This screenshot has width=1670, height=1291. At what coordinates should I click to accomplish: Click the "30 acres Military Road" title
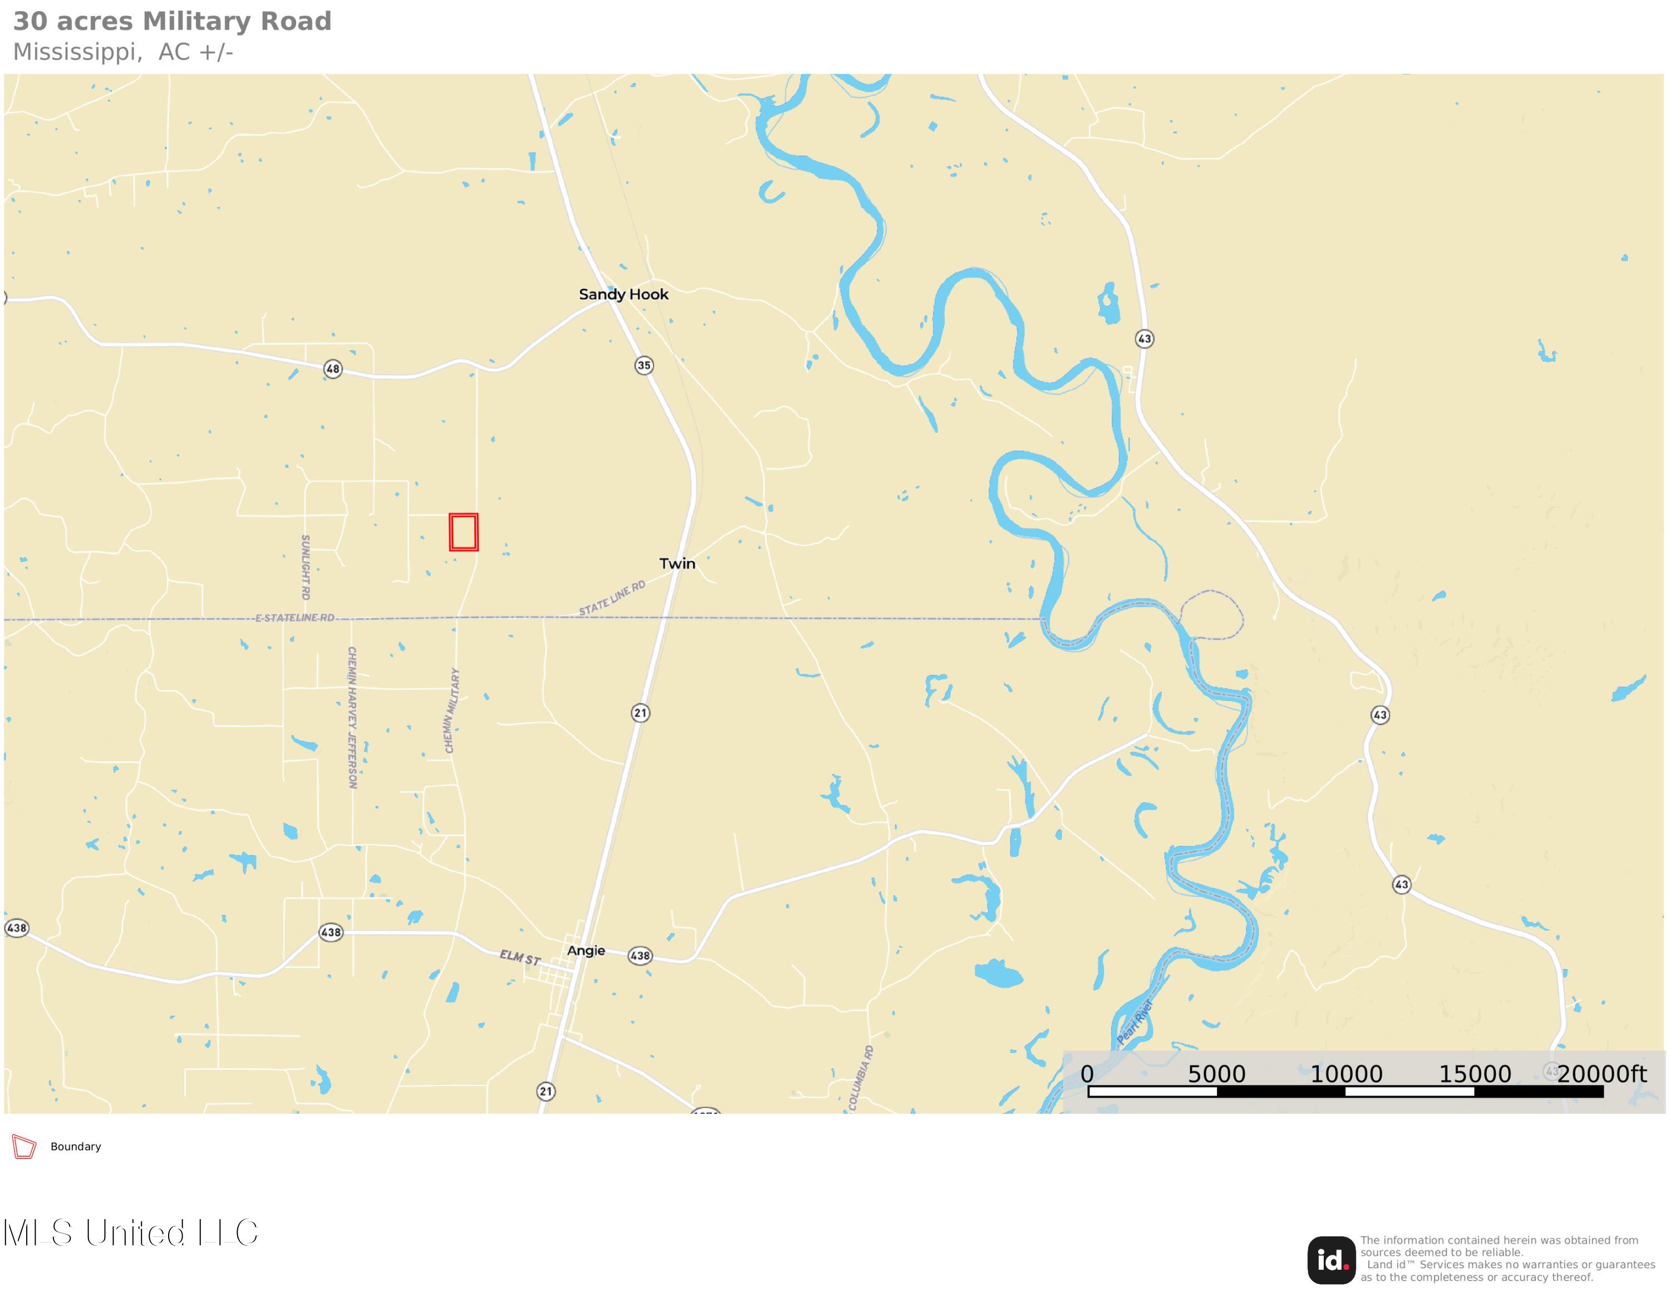tap(172, 21)
